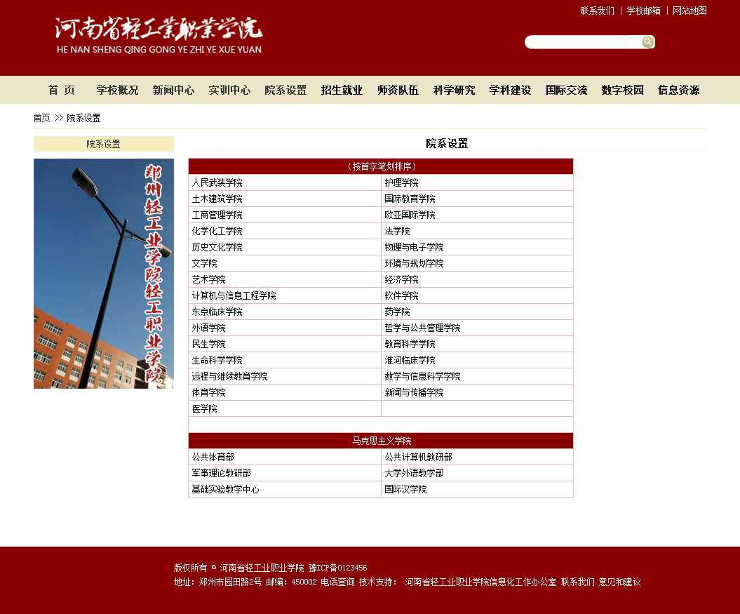This screenshot has height=614, width=740.
Task: Open 数字校园 menu item
Action: 622,90
